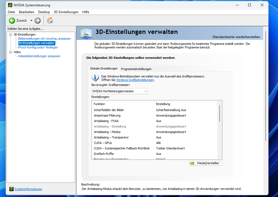The image size is (278, 197).
Task: Close the NVIDIA Systemsteuerung window
Action: [x=262, y=5]
